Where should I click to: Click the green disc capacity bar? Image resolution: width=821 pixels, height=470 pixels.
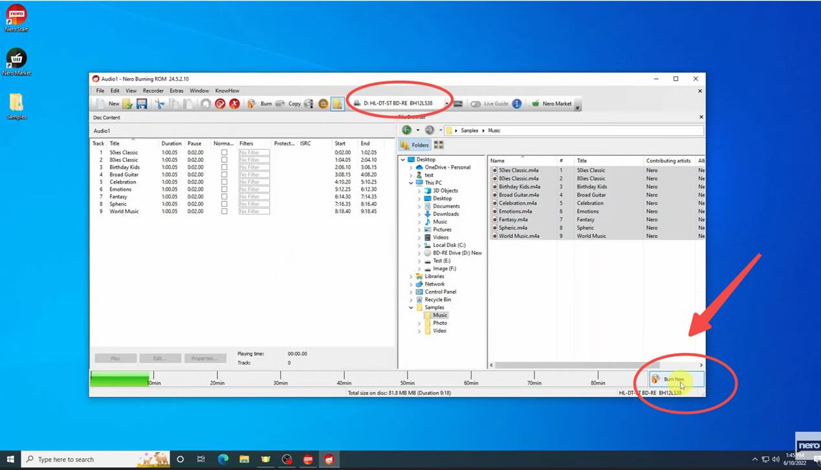(x=120, y=379)
